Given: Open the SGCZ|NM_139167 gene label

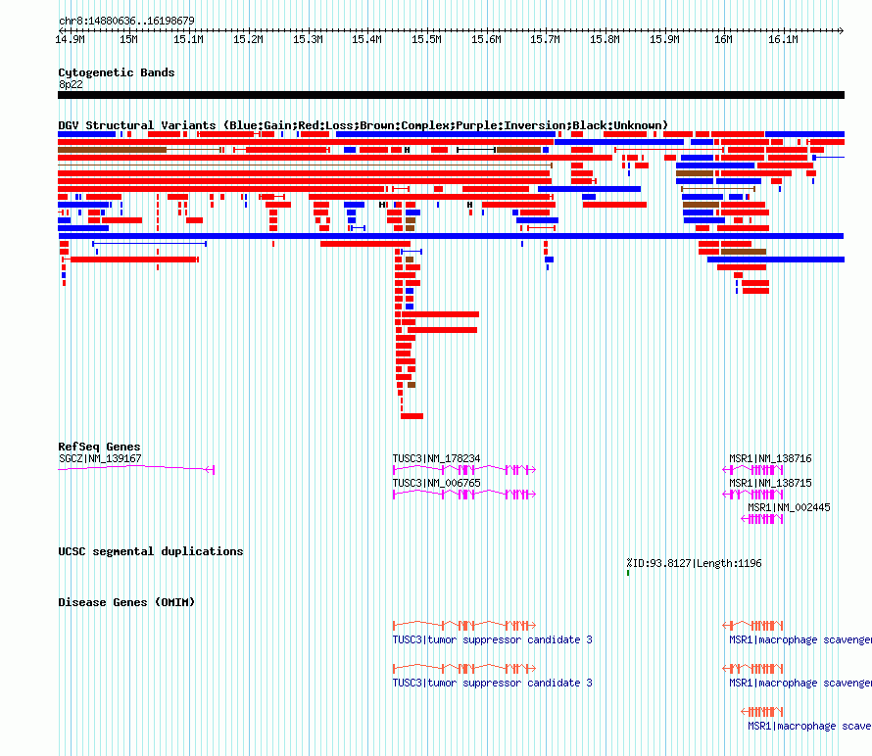Looking at the screenshot, I should (100, 458).
